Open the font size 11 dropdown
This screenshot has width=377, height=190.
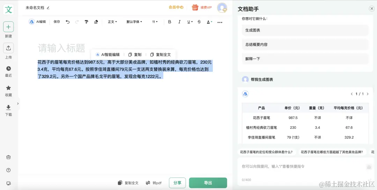tap(155, 22)
